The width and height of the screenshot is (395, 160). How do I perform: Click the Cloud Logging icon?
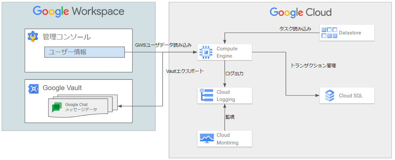(x=206, y=96)
